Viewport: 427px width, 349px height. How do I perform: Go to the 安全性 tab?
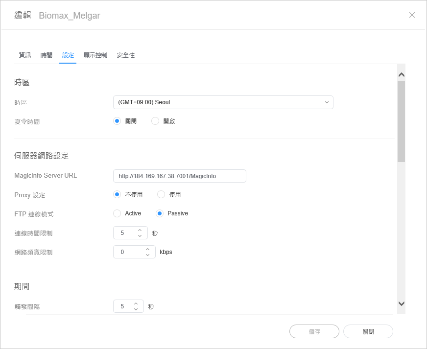point(125,55)
